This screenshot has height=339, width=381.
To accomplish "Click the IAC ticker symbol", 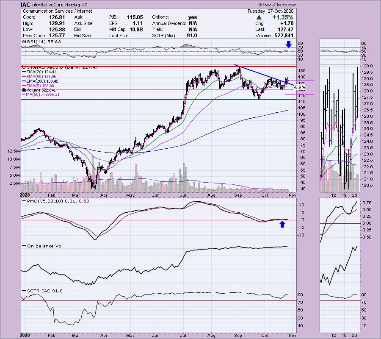I will (25, 5).
